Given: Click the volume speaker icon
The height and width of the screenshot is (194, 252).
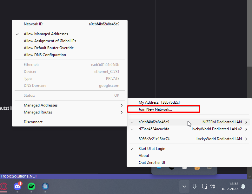Looking at the screenshot, I should (212, 186).
